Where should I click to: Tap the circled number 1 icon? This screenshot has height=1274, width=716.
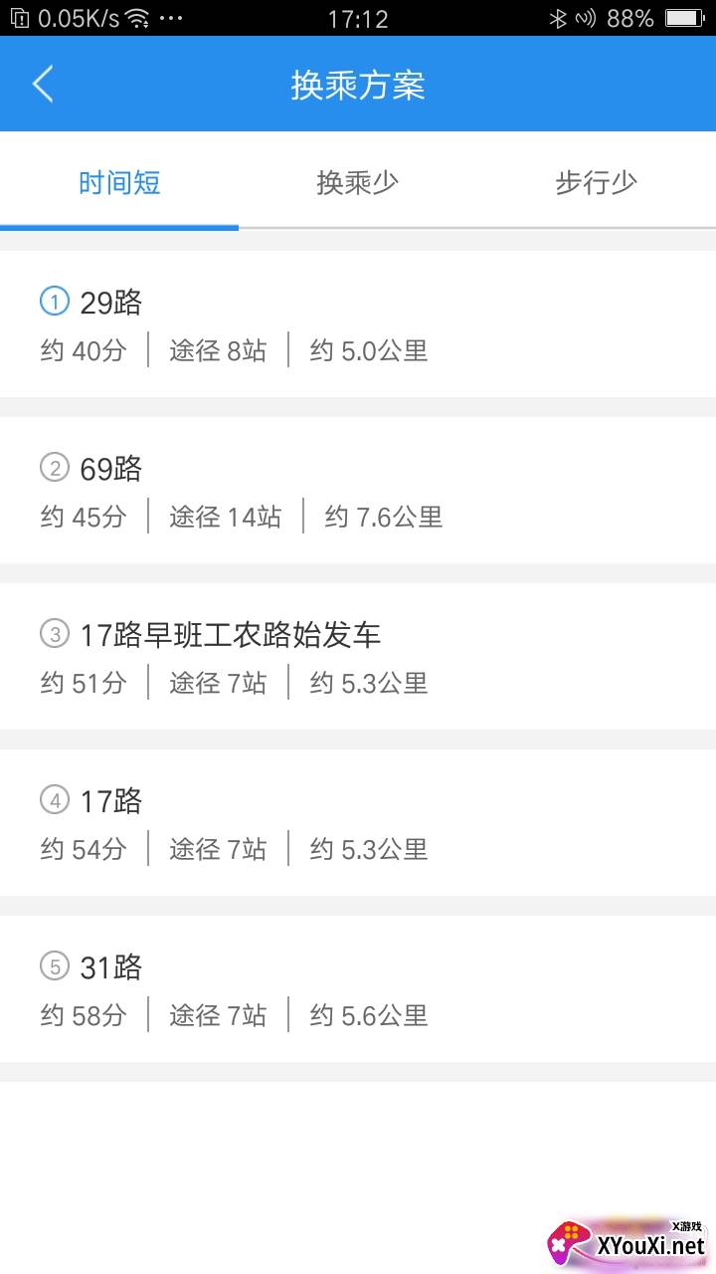54,301
